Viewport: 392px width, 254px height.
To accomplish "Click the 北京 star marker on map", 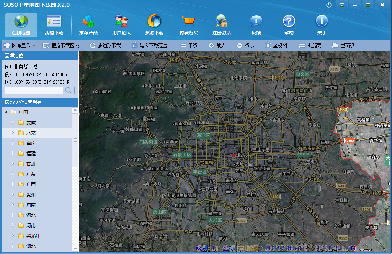I will click(234, 155).
